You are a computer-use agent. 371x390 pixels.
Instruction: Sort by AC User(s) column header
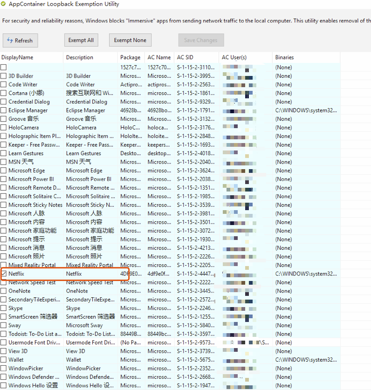(246, 57)
